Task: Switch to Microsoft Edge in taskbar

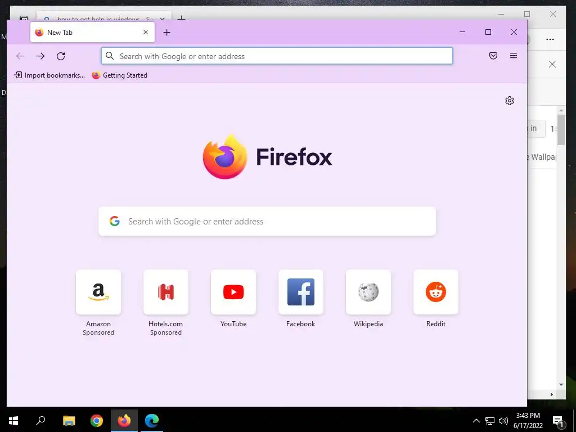Action: pos(152,421)
